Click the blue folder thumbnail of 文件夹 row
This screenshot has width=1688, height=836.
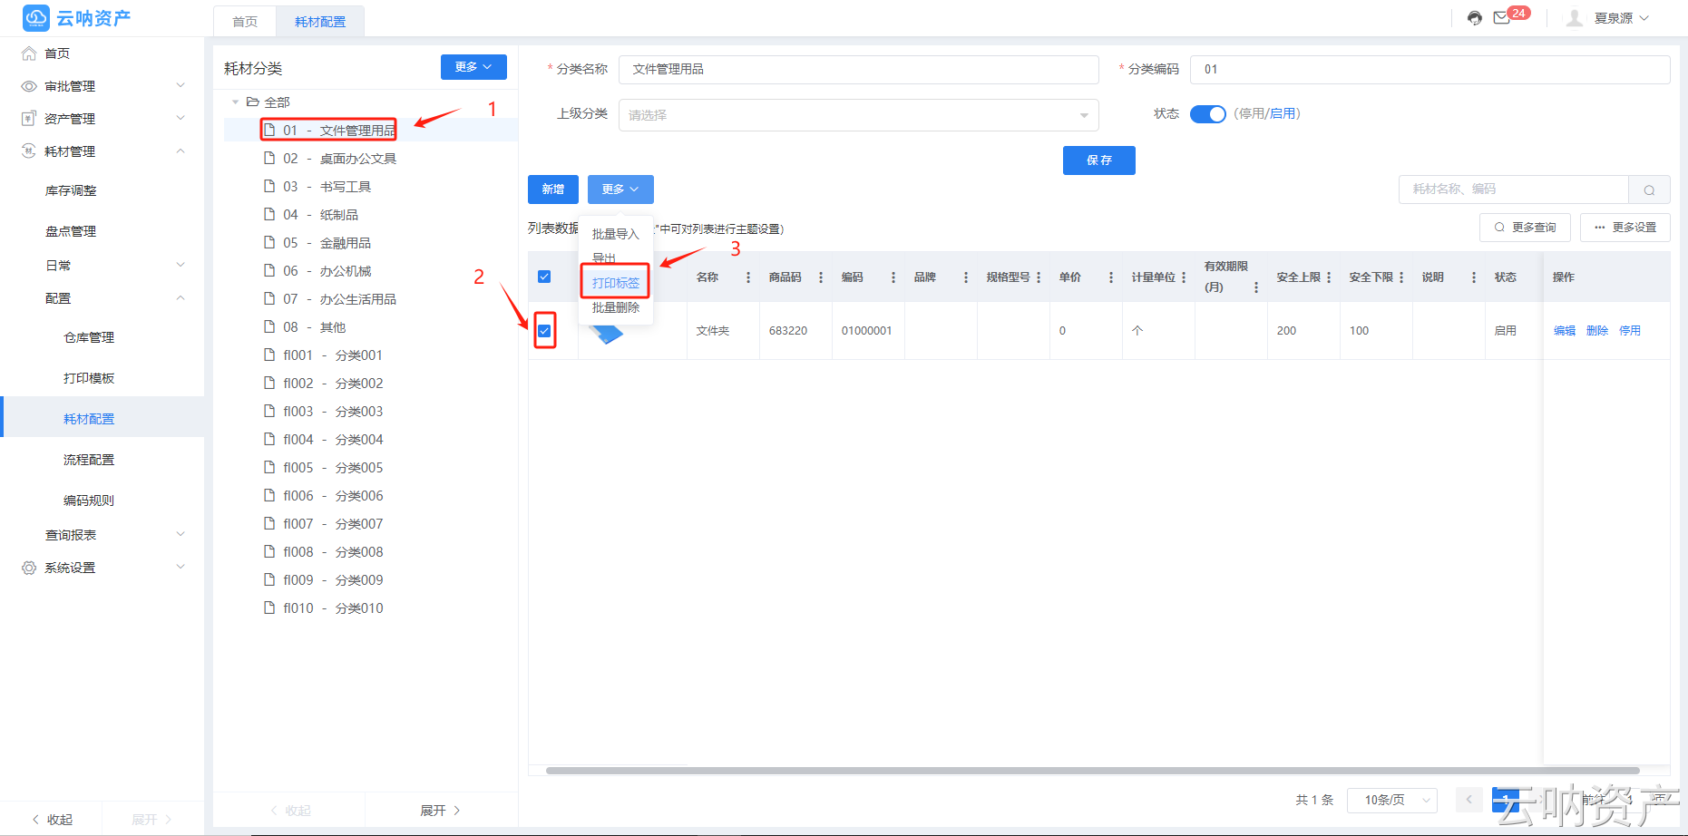coord(607,333)
